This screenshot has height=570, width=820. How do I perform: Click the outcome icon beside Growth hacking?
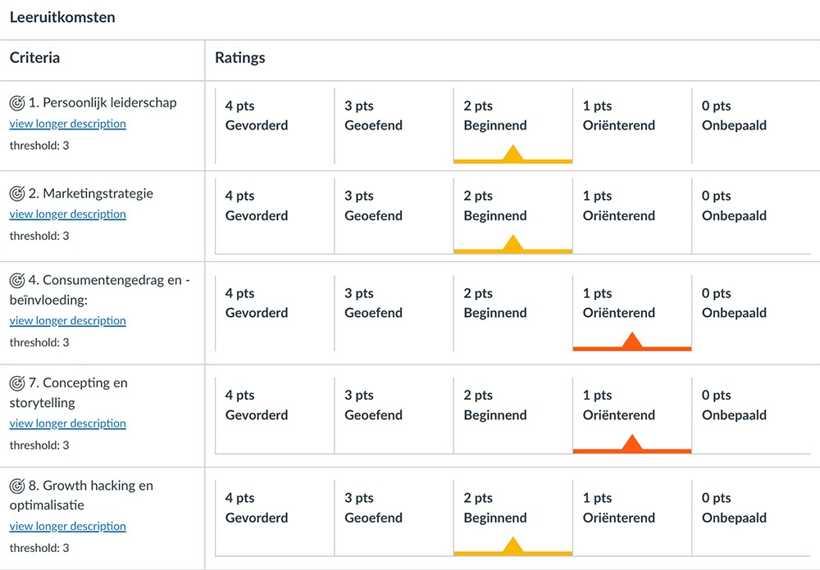pyautogui.click(x=17, y=486)
